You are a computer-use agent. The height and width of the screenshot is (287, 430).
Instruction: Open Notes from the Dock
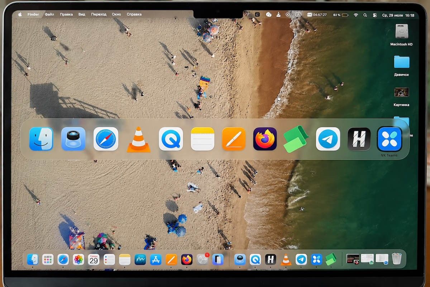125,259
